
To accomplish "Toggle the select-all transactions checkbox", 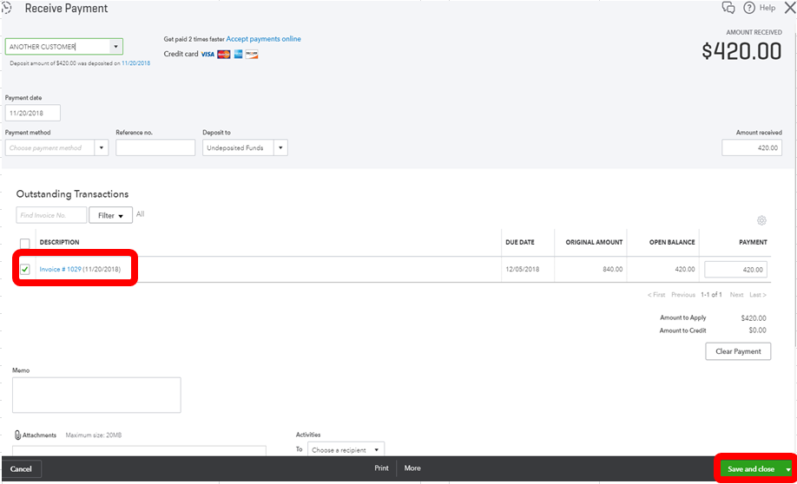I will [x=25, y=243].
